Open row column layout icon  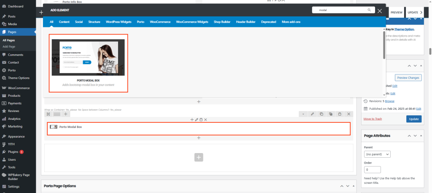57,114
